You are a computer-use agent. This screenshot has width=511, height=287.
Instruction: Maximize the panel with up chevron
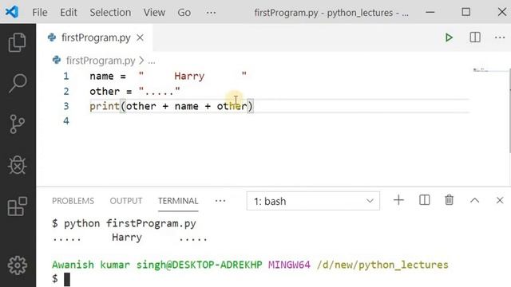pyautogui.click(x=475, y=200)
